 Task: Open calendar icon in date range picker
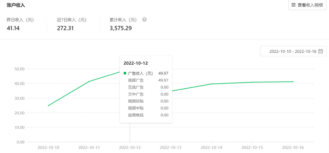(x=320, y=51)
